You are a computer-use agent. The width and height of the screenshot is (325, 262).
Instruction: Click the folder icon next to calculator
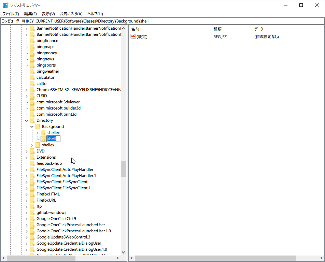pos(32,77)
